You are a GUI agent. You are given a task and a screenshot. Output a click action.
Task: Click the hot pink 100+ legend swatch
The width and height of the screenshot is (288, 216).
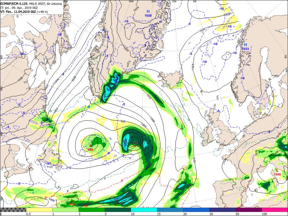pos(275,210)
